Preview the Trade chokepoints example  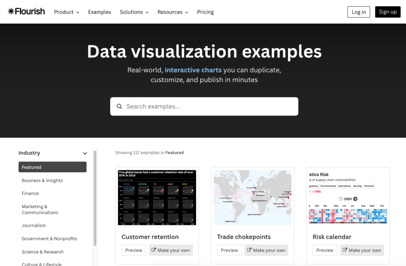pyautogui.click(x=229, y=250)
